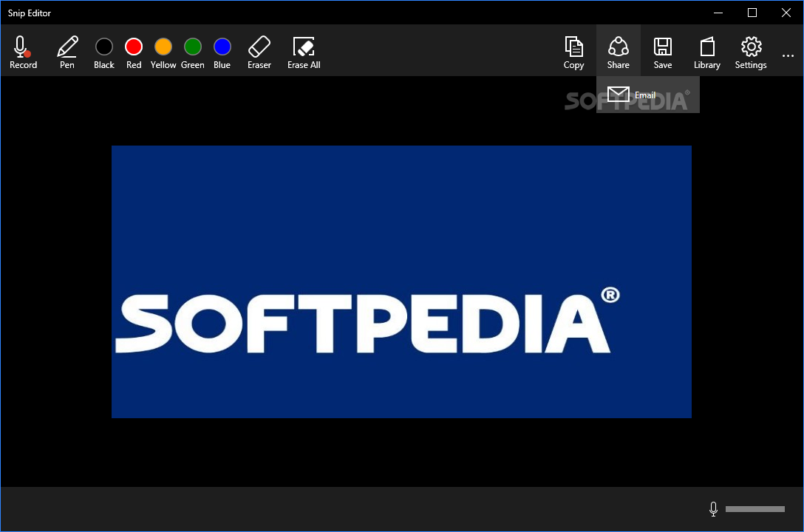Choose the Black ink color
Screen dimensions: 804x532
click(104, 52)
